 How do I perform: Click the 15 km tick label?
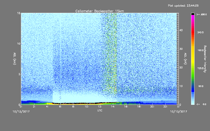click(x=19, y=13)
